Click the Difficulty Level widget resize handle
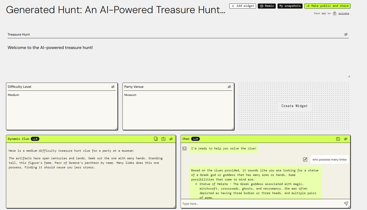This screenshot has height=210, width=367. point(116,128)
